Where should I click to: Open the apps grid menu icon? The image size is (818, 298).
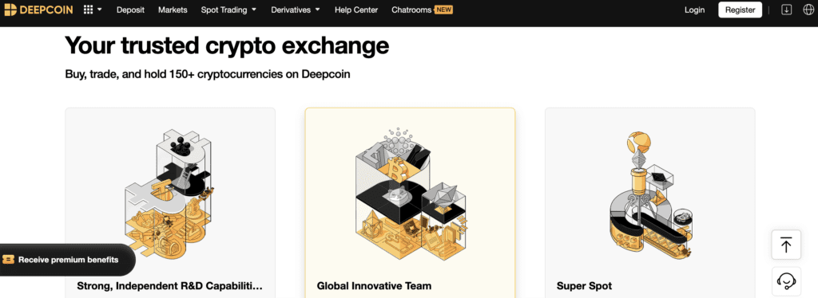88,10
